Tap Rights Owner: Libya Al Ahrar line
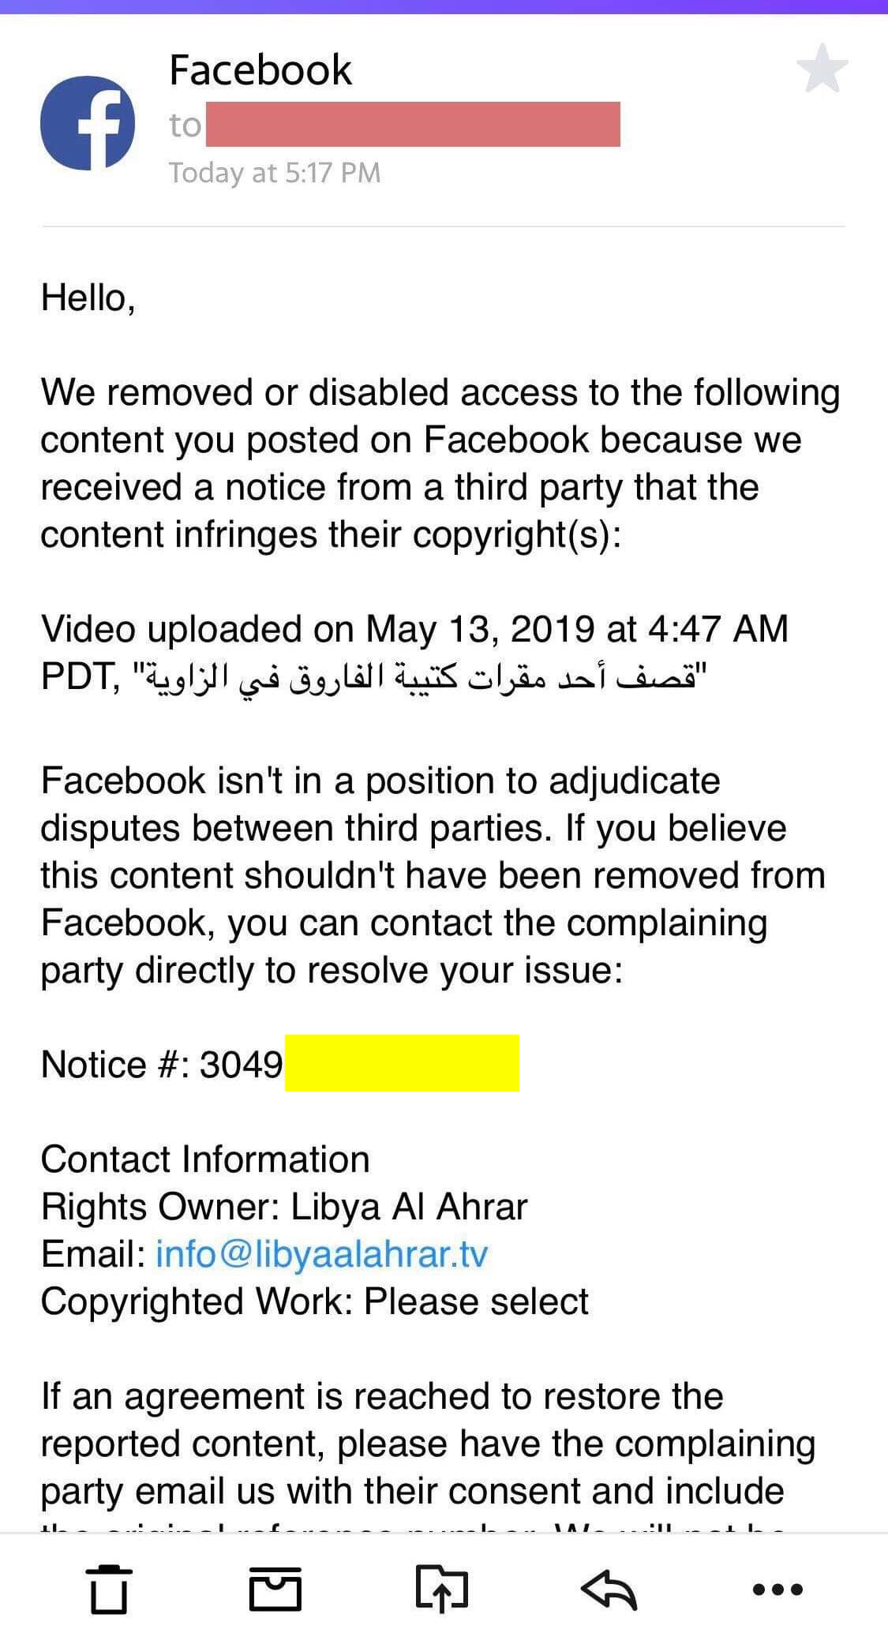Image resolution: width=888 pixels, height=1629 pixels. tap(284, 1206)
